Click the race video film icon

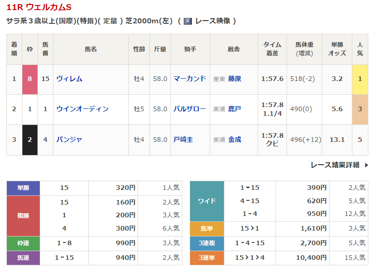(x=187, y=21)
